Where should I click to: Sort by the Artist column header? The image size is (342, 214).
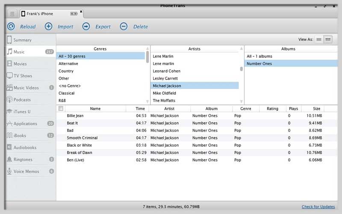pos(169,109)
